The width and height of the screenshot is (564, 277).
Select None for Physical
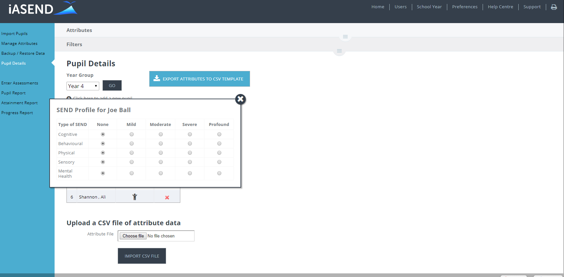coord(103,153)
